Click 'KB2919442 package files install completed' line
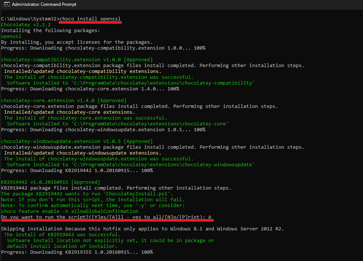 (x=116, y=188)
